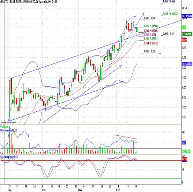Click the 7.00 price axis label

point(184,77)
